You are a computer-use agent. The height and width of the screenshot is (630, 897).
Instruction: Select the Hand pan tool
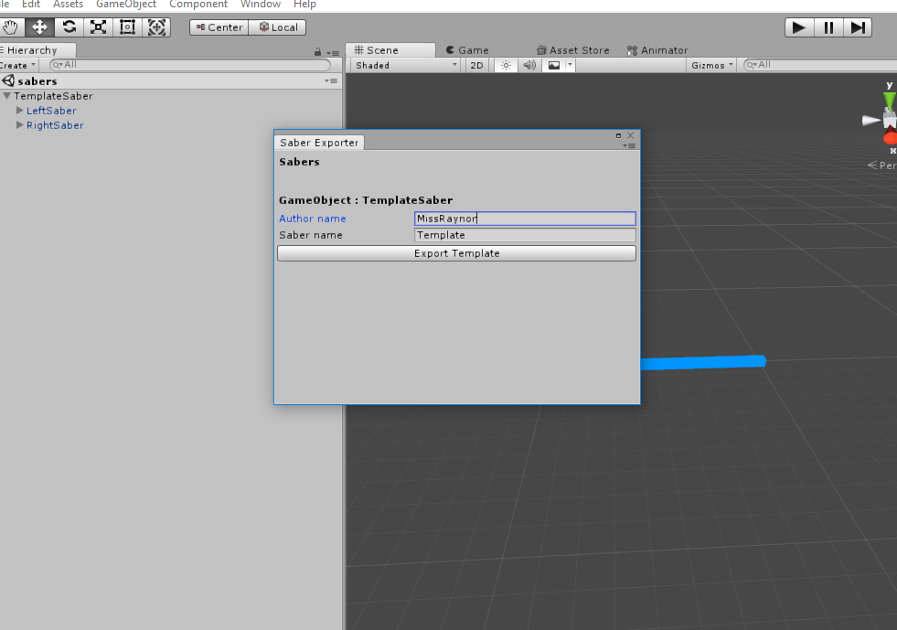tap(11, 27)
